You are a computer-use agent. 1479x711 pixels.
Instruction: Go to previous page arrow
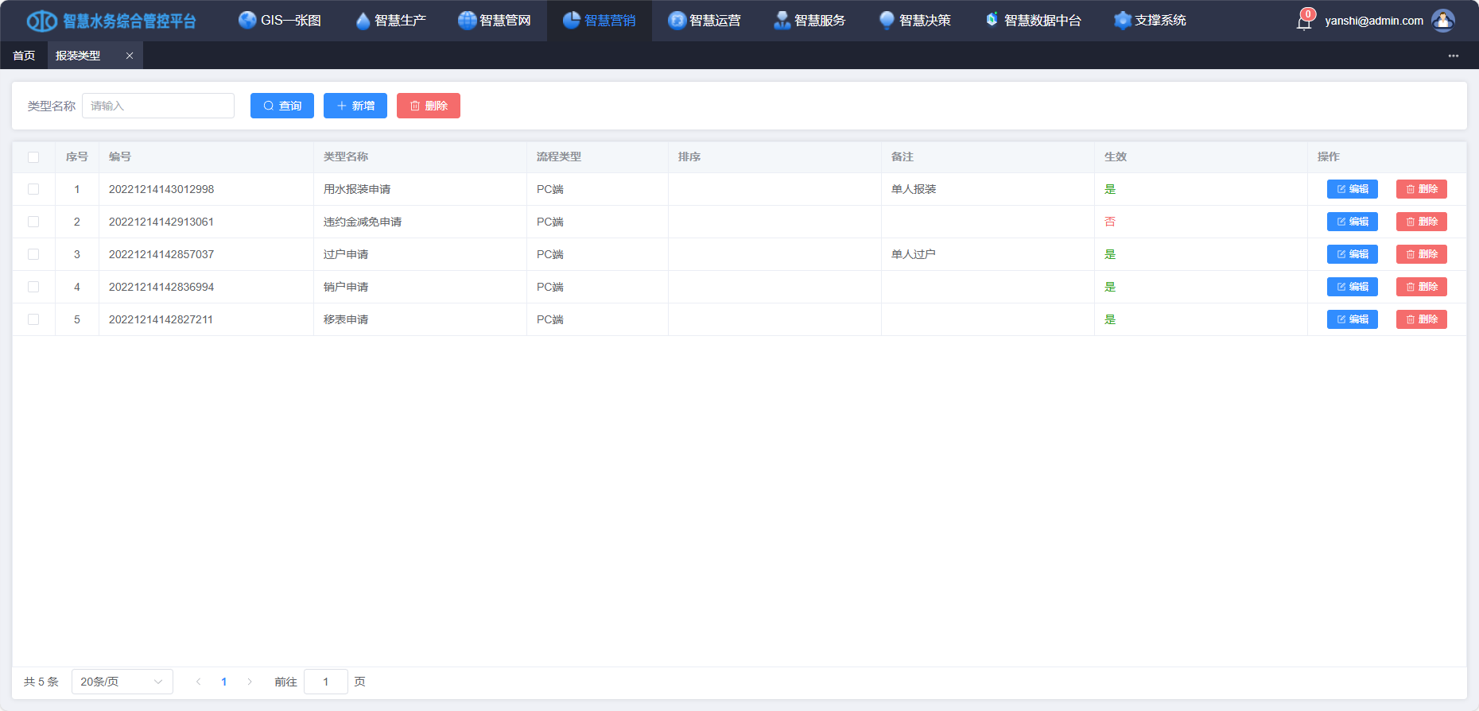click(x=199, y=682)
